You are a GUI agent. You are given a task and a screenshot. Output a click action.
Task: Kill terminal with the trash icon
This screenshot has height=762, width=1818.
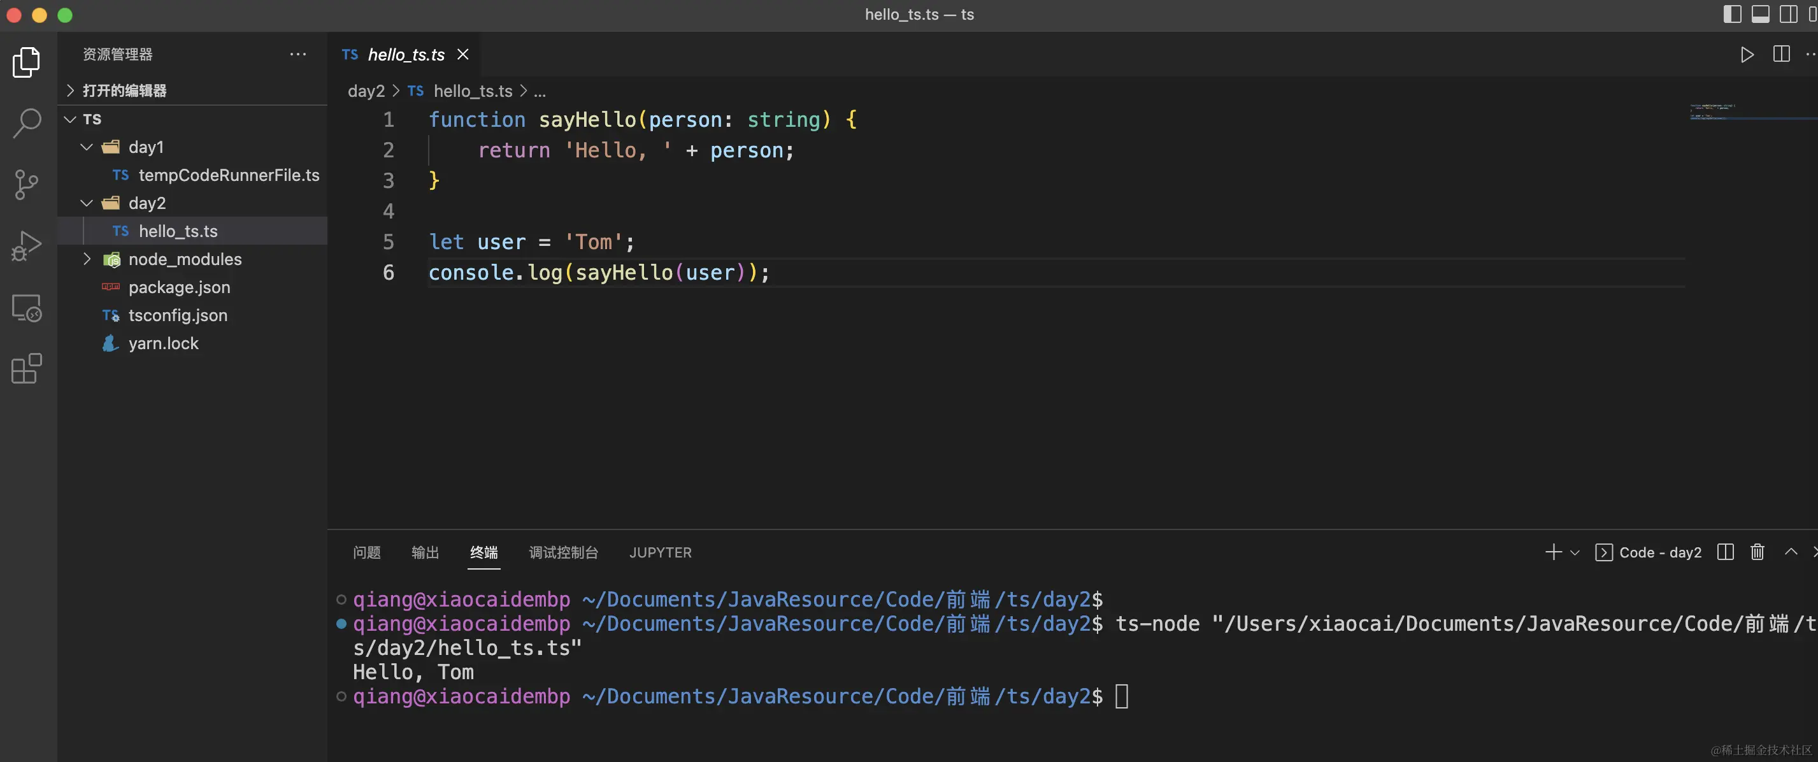pyautogui.click(x=1757, y=552)
